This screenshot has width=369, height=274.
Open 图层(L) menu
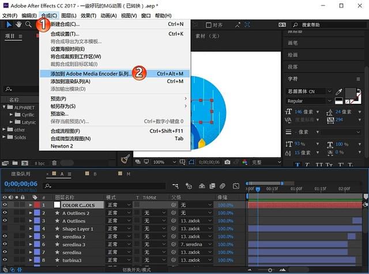click(69, 16)
